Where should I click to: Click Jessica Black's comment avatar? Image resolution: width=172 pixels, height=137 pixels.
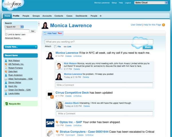(60, 105)
